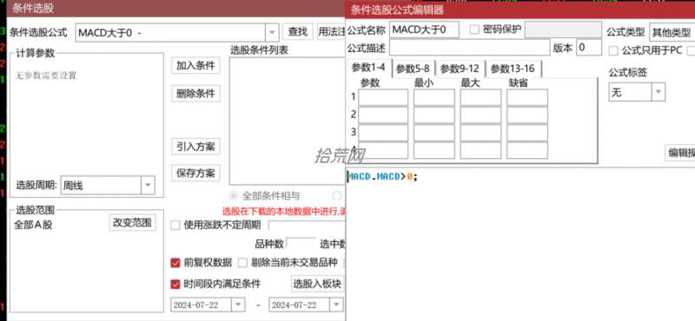Open the 公式标签 无 dropdown
The image size is (695, 321).
tap(658, 93)
